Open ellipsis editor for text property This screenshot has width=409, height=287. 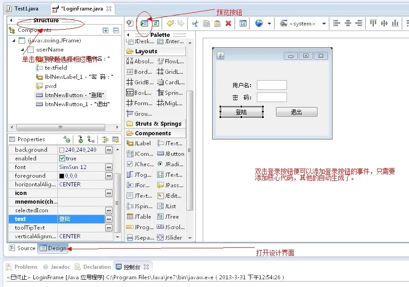coord(109,219)
